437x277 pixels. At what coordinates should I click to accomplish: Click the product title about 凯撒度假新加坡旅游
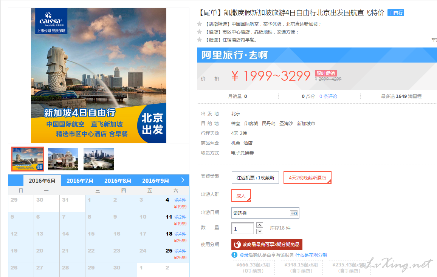pyautogui.click(x=291, y=13)
